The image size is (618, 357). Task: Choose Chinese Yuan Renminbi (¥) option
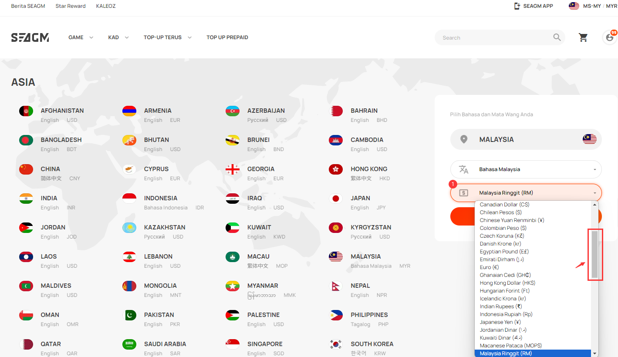533,220
